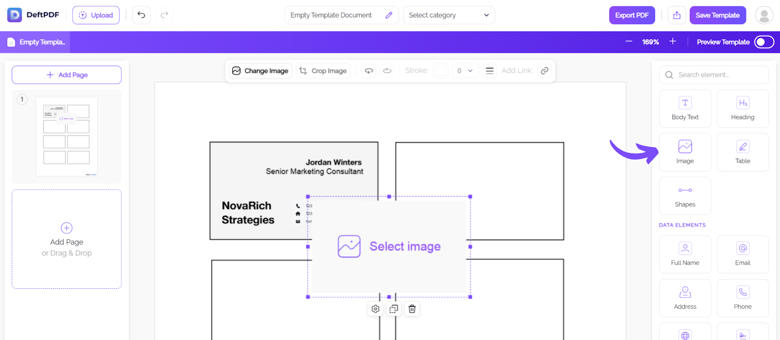Add an Image element
The height and width of the screenshot is (340, 780).
point(685,152)
